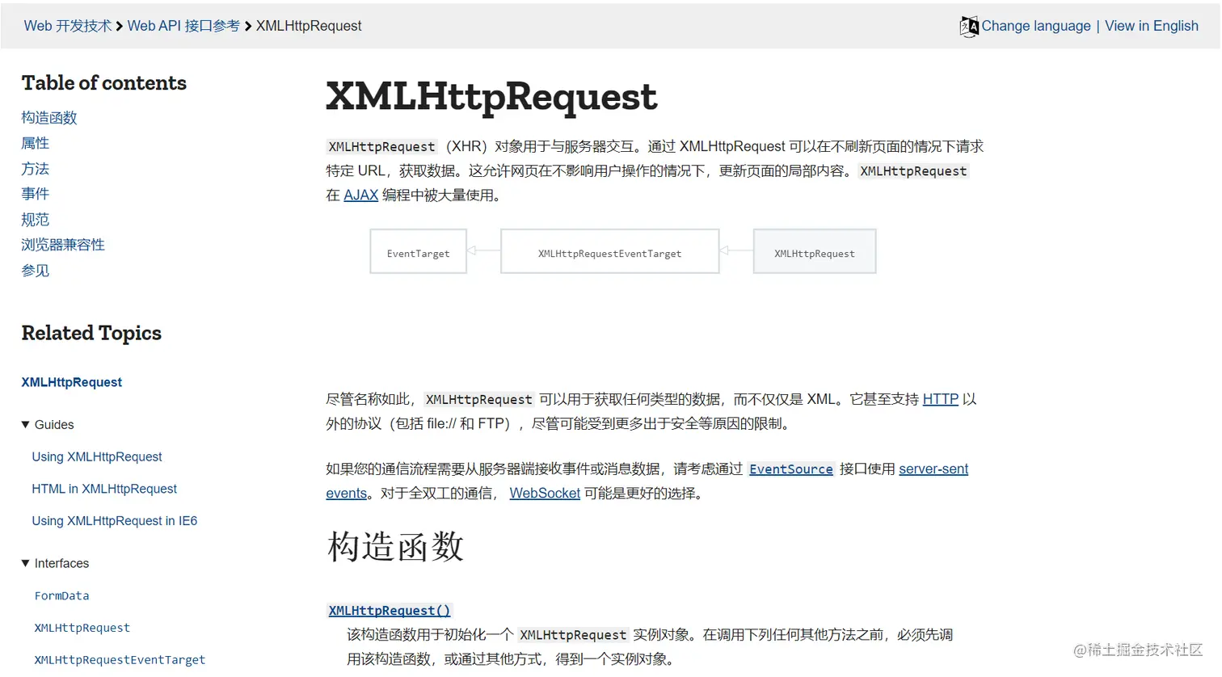Switch to View in English
Viewport: 1222px width, 677px height.
click(x=1151, y=26)
